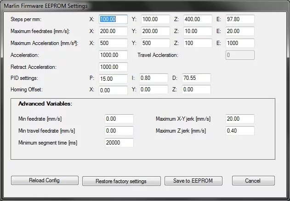Select the Maximum feedrates E field
Image resolution: width=290 pixels, height=201 pixels.
coord(240,31)
